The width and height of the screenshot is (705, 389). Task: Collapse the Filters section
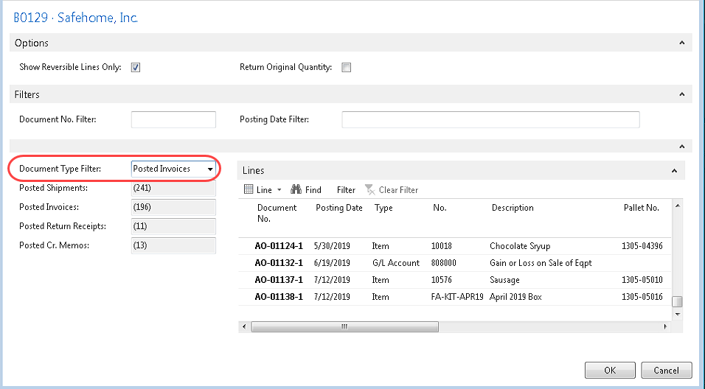point(681,95)
